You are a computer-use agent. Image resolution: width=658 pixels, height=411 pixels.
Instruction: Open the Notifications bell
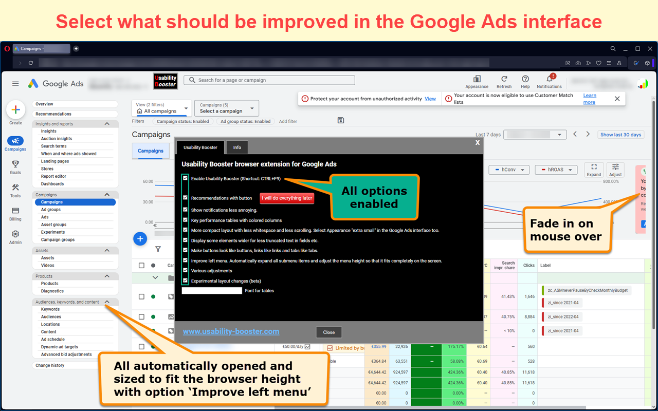click(550, 79)
